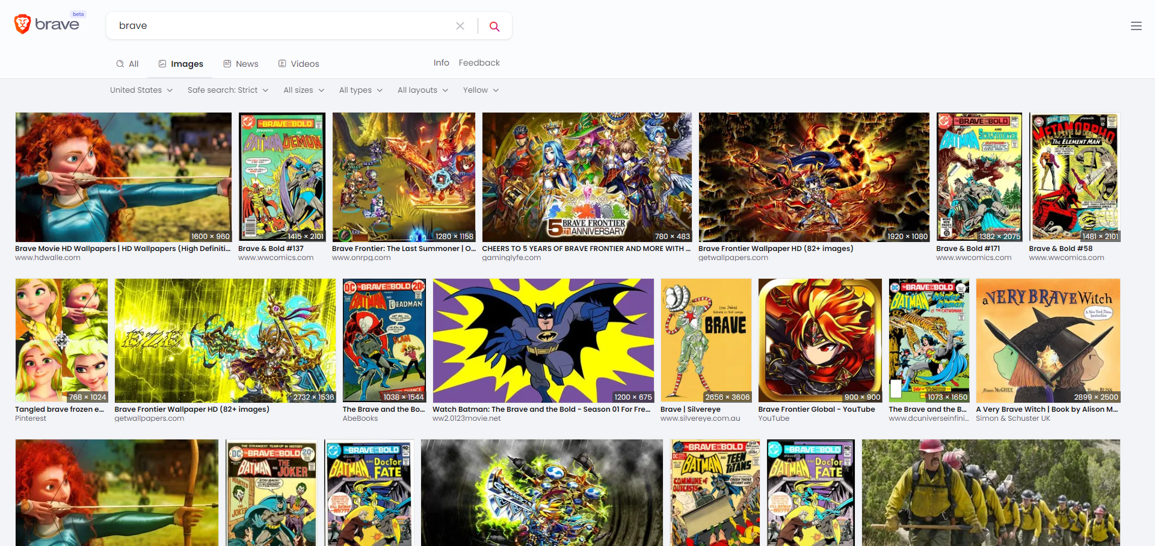The width and height of the screenshot is (1155, 546).
Task: Open the Batman purple and yellow thumbnail
Action: pos(543,340)
